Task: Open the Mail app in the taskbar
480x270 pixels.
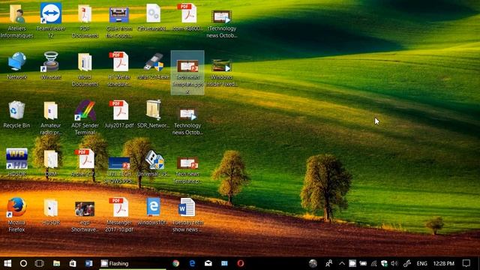Action: coord(208,263)
